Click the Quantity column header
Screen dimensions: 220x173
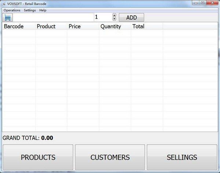point(115,26)
